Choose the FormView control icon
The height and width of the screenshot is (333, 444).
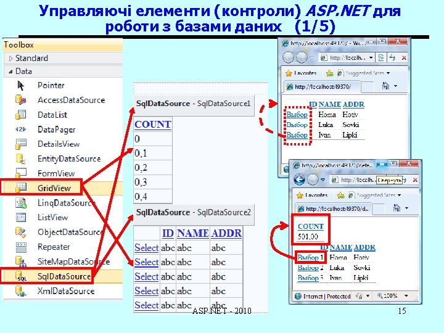[21, 173]
